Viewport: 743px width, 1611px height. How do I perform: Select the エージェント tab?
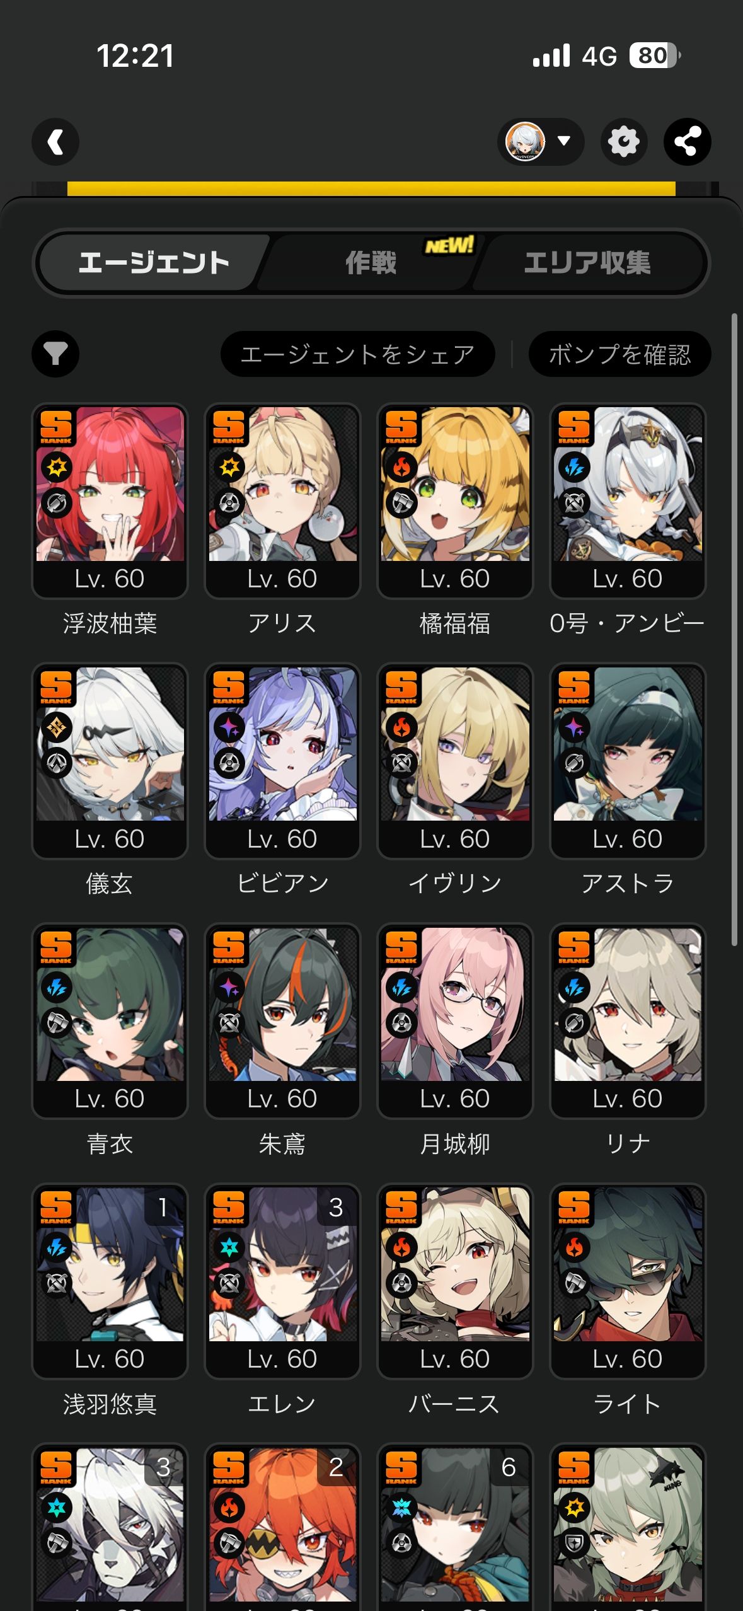click(x=154, y=263)
